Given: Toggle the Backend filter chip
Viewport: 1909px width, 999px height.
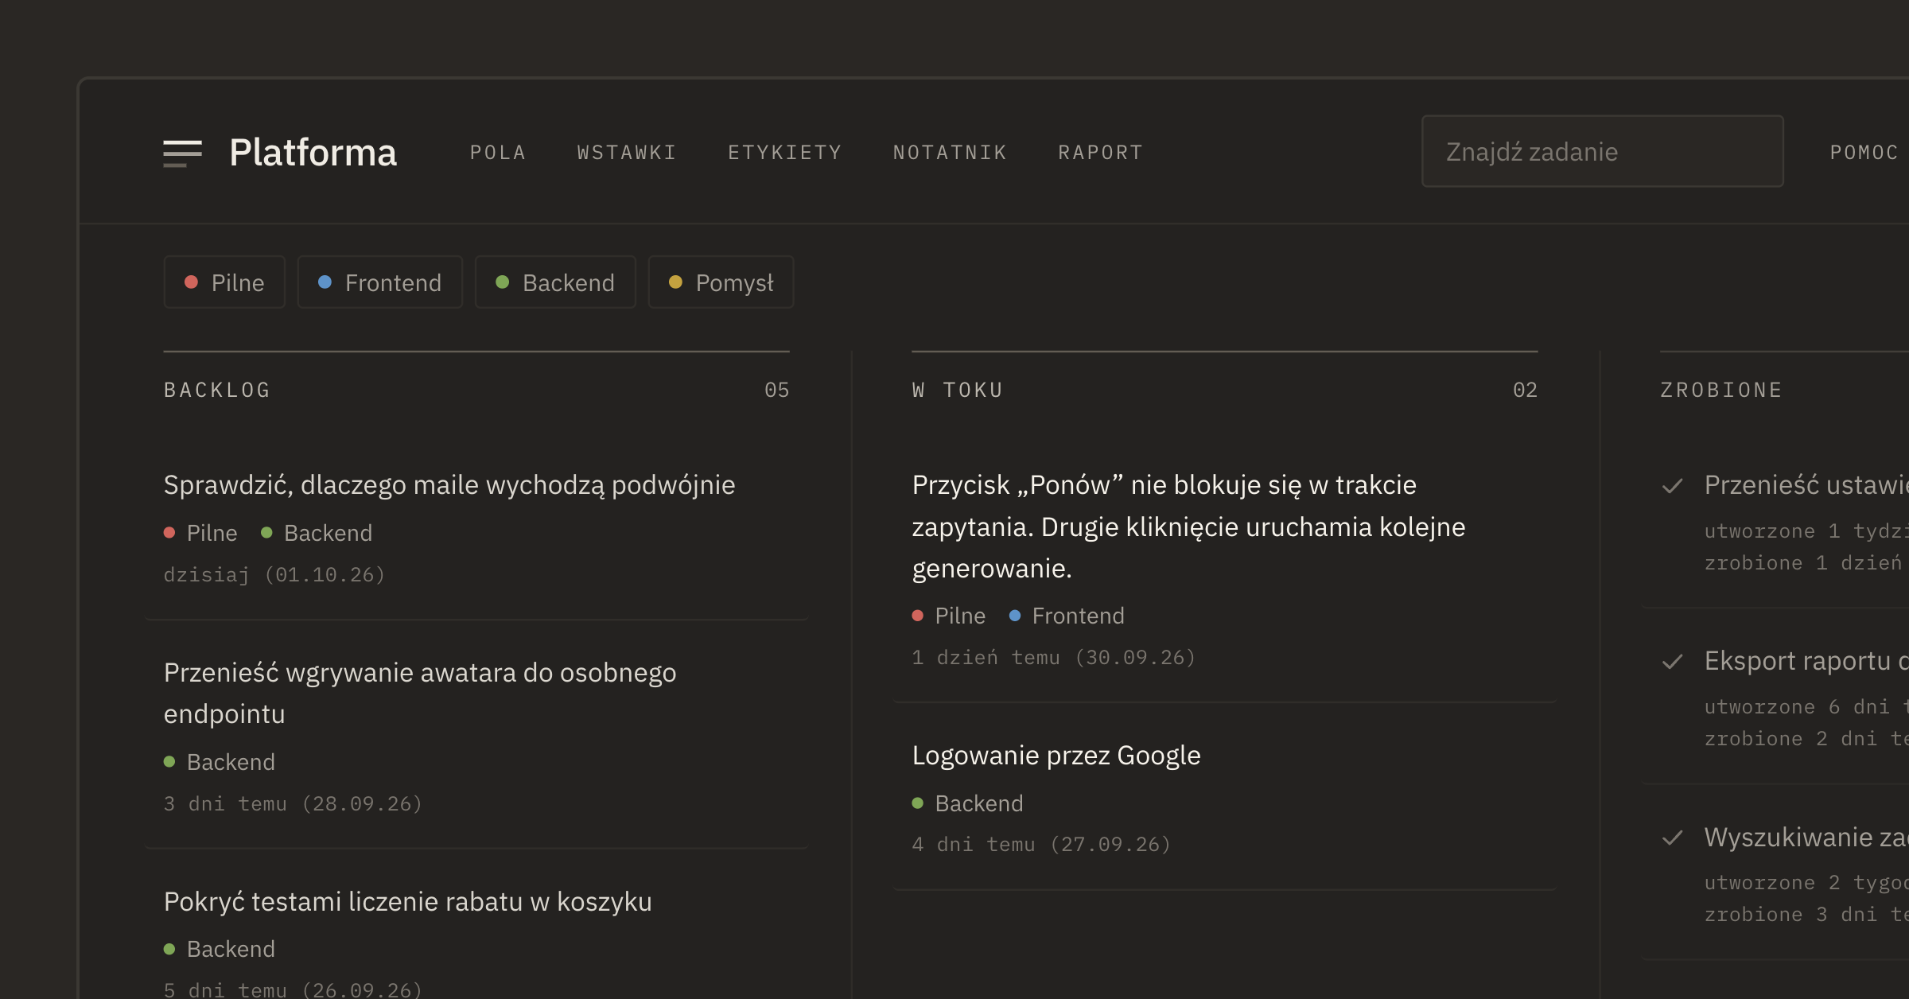Looking at the screenshot, I should 555,282.
